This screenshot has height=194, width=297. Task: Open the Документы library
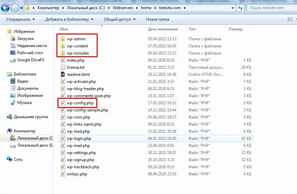click(x=28, y=88)
